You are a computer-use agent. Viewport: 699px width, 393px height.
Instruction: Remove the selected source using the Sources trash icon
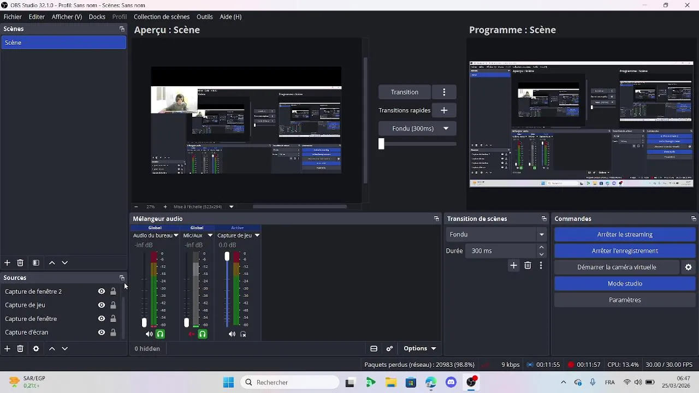(20, 348)
